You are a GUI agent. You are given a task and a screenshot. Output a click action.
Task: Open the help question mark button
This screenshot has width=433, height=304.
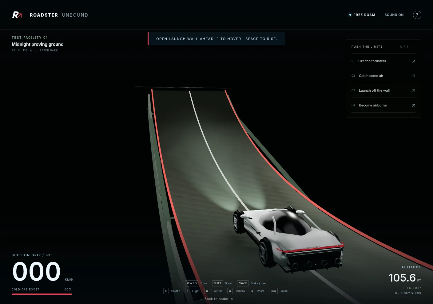click(417, 15)
